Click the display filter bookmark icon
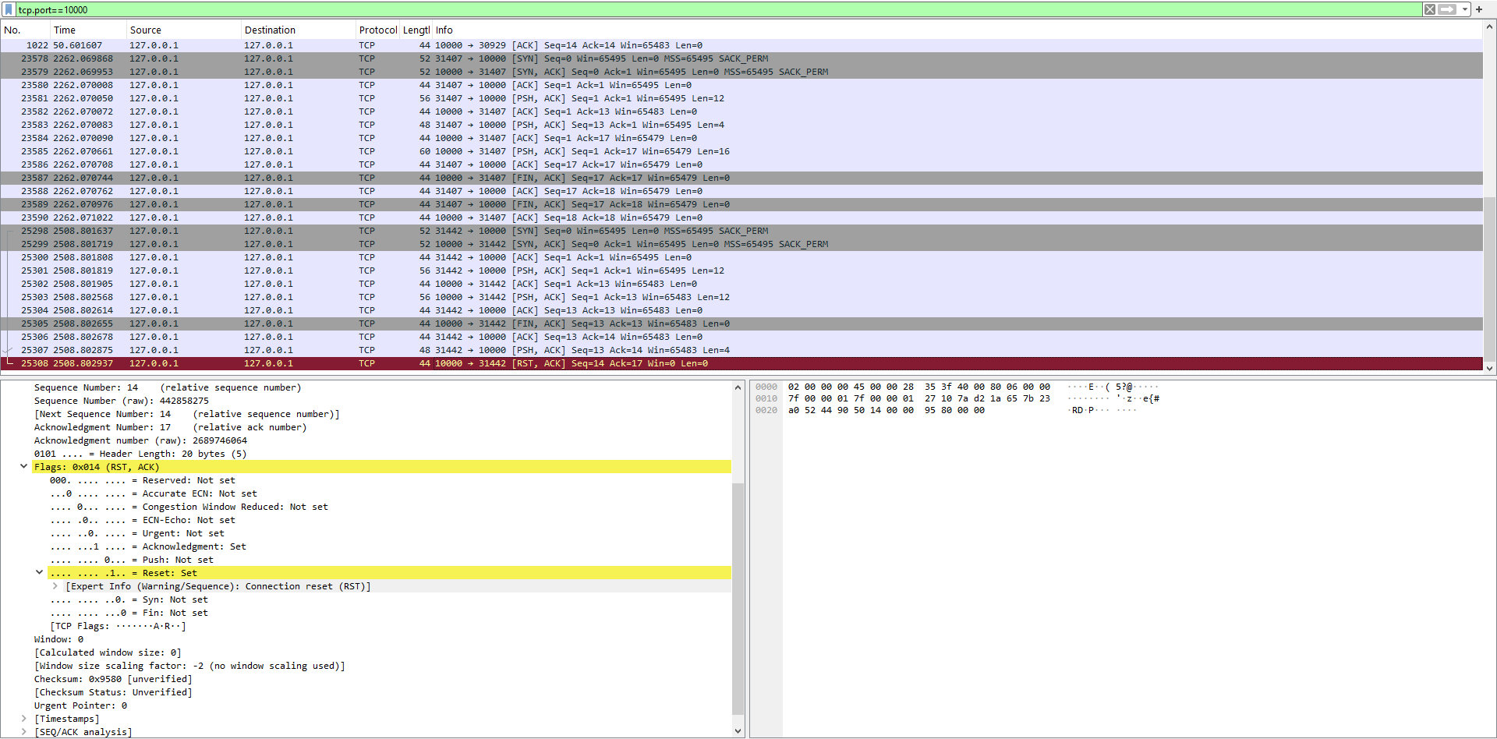 [x=9, y=9]
